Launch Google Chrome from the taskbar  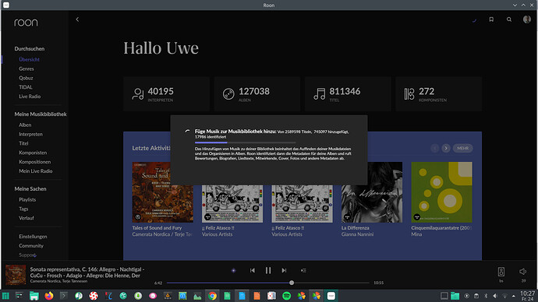pyautogui.click(x=212, y=296)
